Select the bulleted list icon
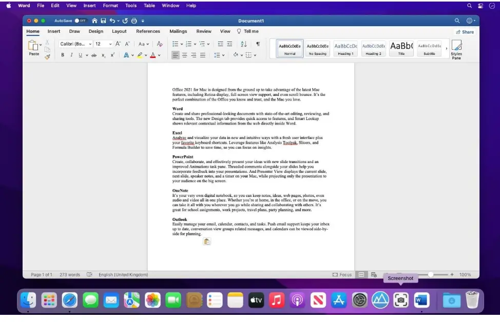This screenshot has width=500, height=322. (175, 44)
